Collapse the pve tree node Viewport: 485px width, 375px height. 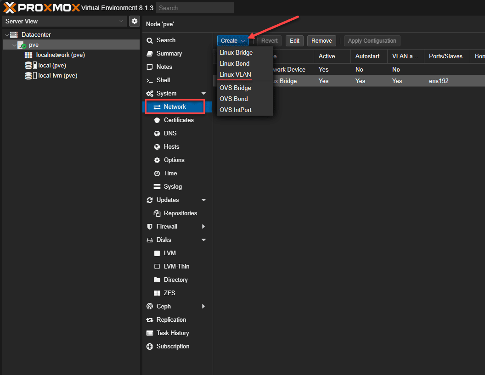(14, 45)
